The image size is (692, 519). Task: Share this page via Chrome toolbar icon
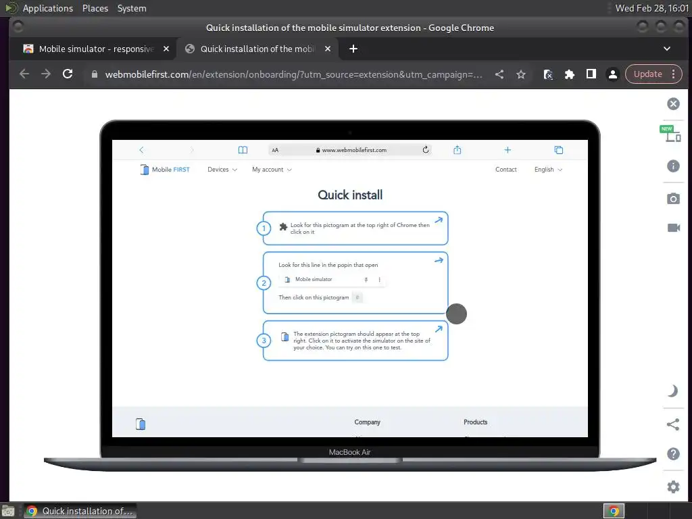pos(499,74)
